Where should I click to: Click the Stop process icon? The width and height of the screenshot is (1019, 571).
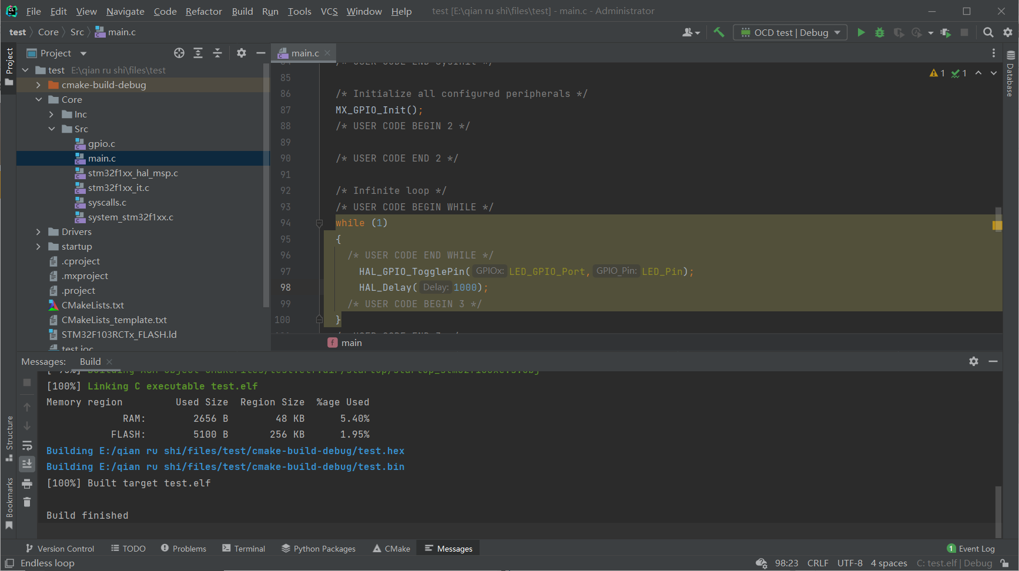(964, 32)
